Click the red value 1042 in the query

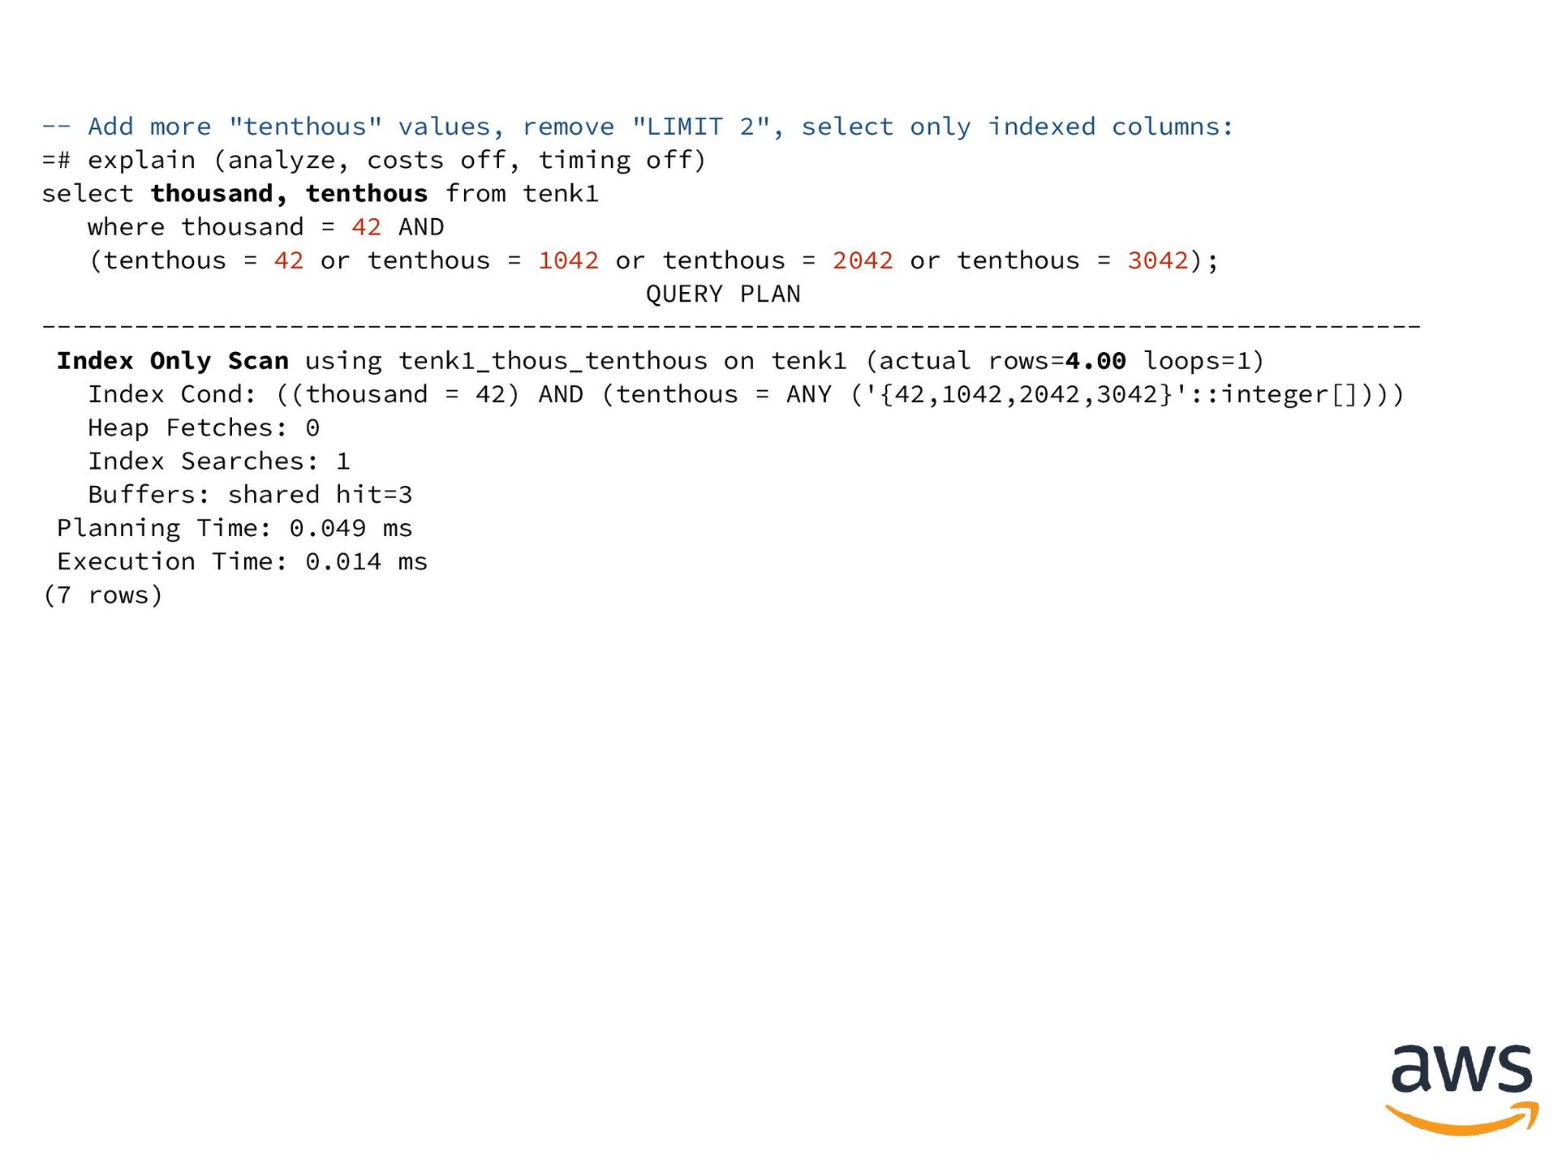coord(568,260)
